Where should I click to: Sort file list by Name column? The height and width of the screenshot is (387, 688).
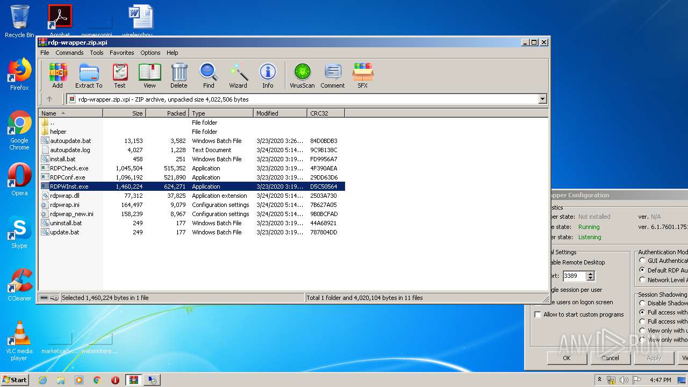pos(70,113)
